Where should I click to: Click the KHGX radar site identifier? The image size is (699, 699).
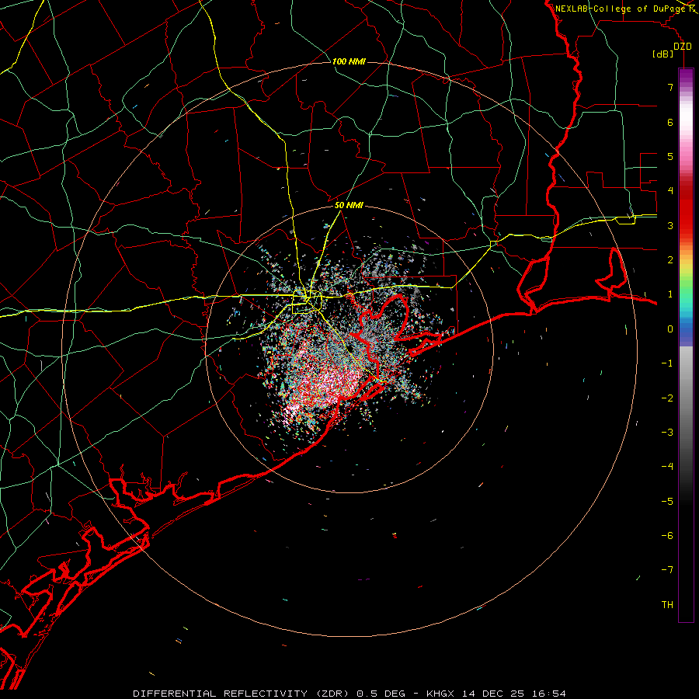442,694
